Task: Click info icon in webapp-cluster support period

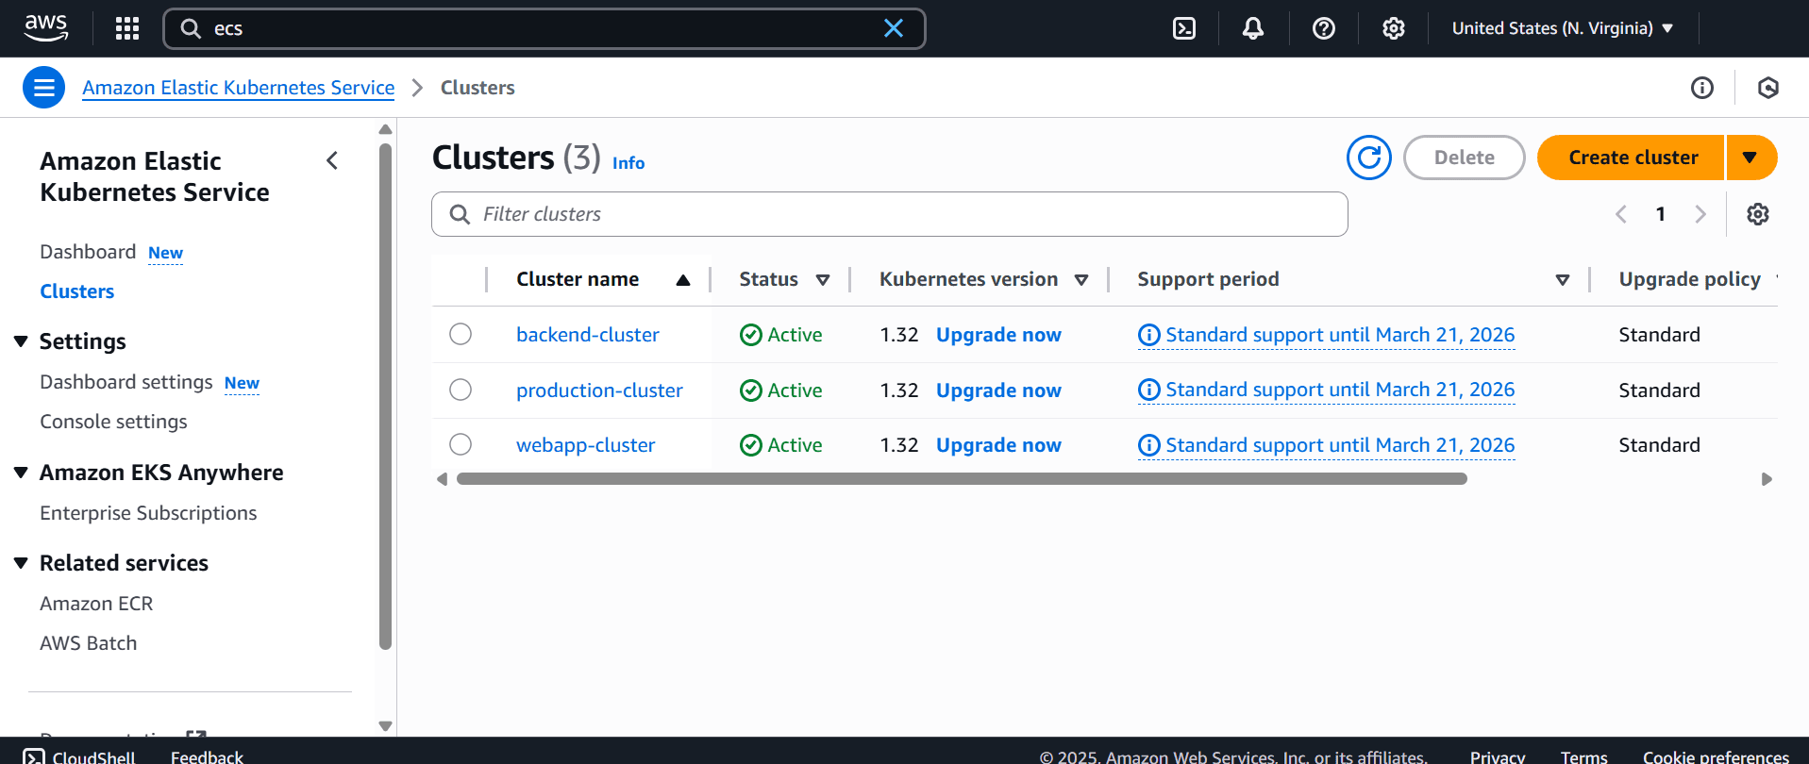Action: tap(1148, 445)
